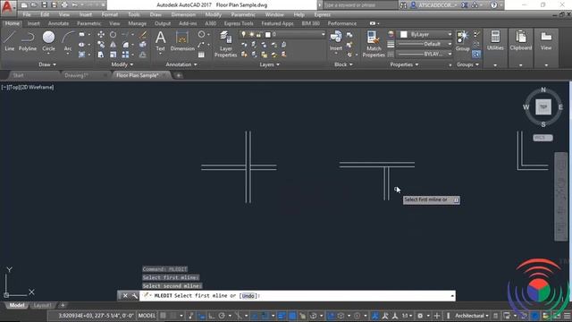This screenshot has height=322, width=572.
Task: Select the Dimension tool
Action: click(x=182, y=41)
